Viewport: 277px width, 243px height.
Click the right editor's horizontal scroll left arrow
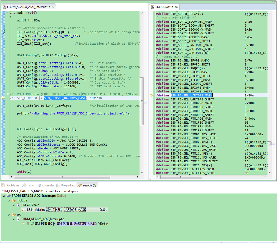click(x=158, y=177)
